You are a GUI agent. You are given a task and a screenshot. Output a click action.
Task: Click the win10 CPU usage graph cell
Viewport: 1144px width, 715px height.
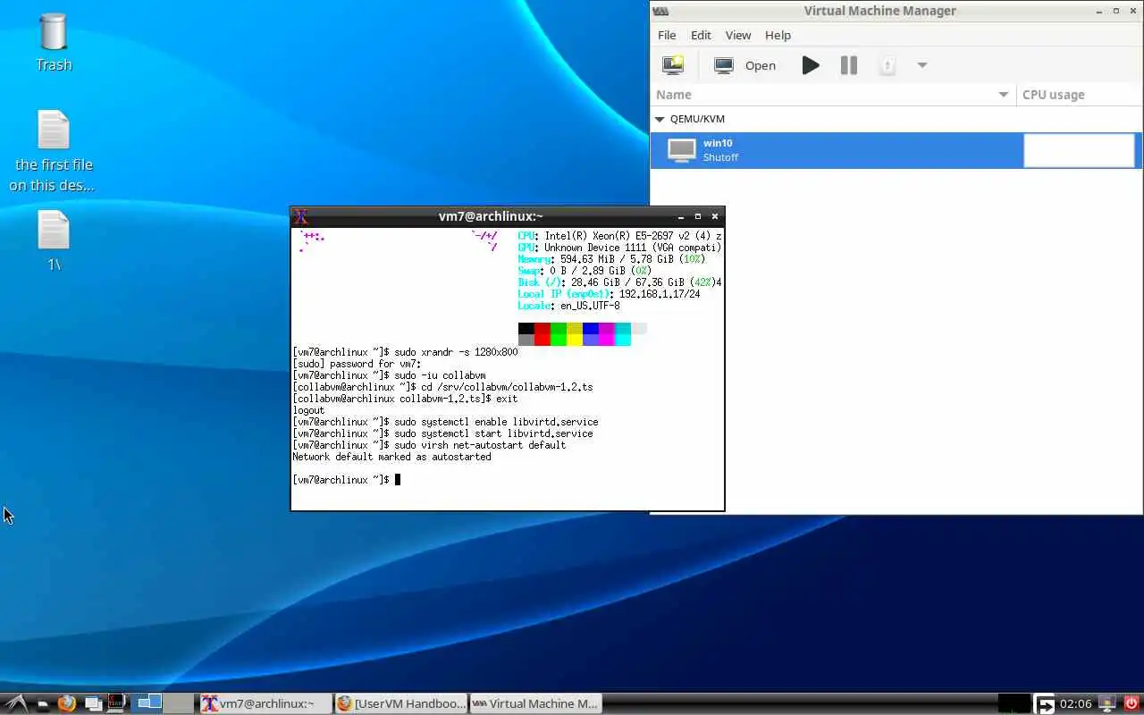tap(1079, 150)
